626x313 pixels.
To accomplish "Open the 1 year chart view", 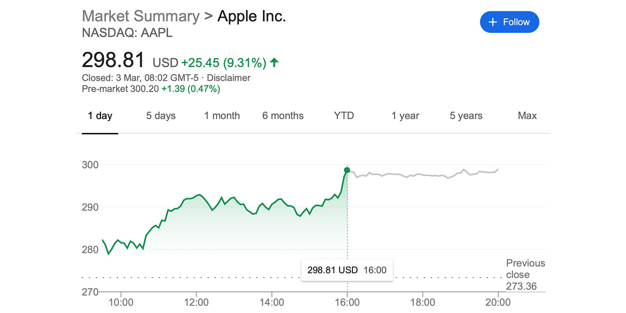I will 405,116.
